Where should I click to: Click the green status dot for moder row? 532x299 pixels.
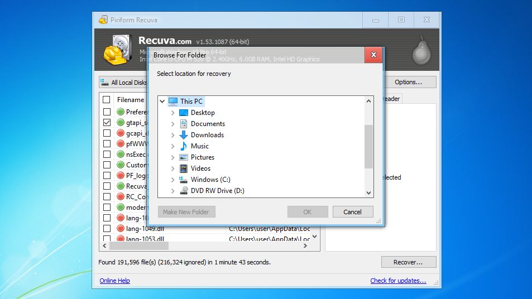point(121,207)
